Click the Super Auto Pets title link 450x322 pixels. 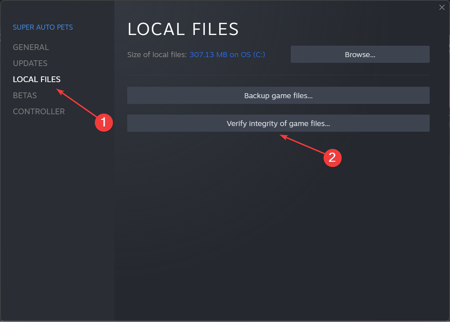[43, 27]
